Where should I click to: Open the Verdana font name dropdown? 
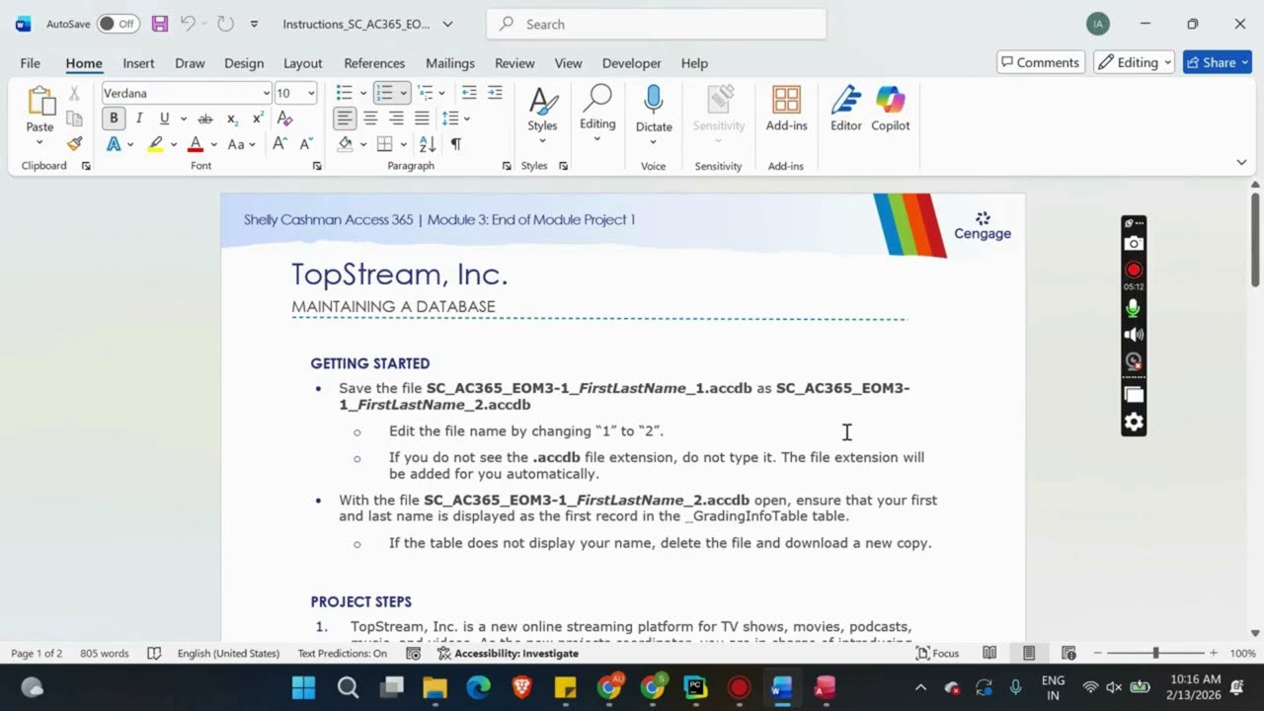(266, 93)
